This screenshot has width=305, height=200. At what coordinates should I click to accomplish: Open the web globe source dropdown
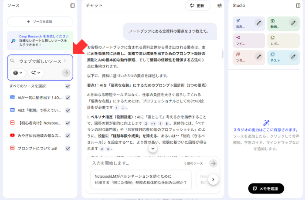18,73
